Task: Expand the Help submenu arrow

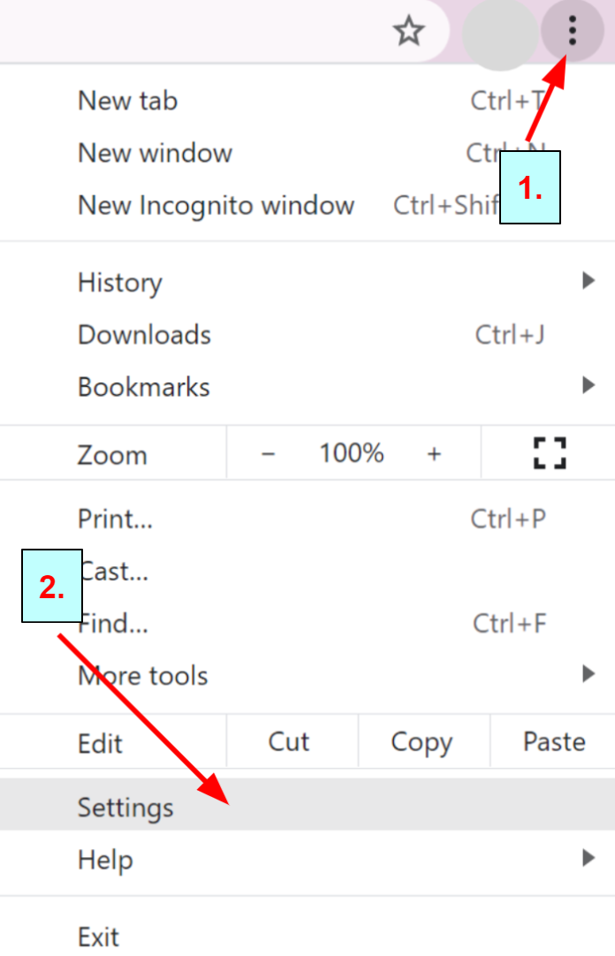Action: [x=588, y=858]
